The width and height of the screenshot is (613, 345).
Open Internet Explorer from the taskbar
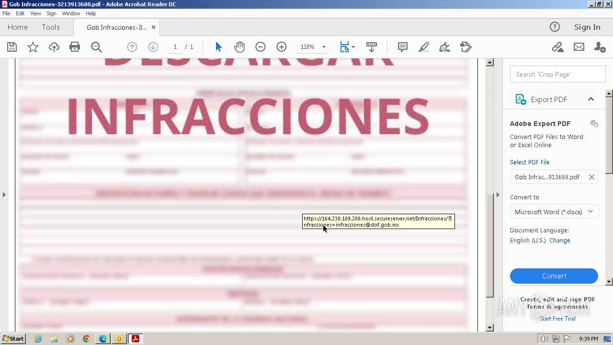pos(38,339)
